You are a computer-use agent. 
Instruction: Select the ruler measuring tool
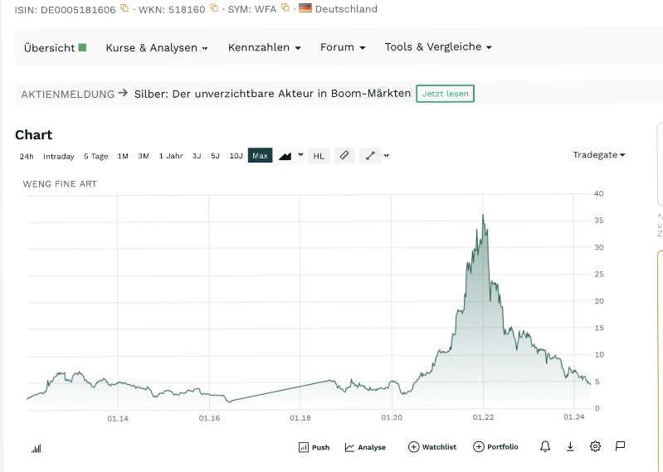tap(345, 155)
